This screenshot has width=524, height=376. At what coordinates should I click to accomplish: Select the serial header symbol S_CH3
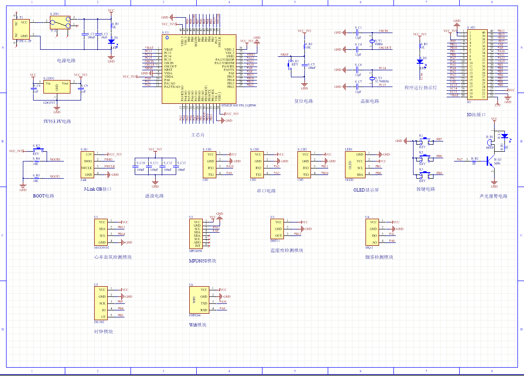coord(304,165)
